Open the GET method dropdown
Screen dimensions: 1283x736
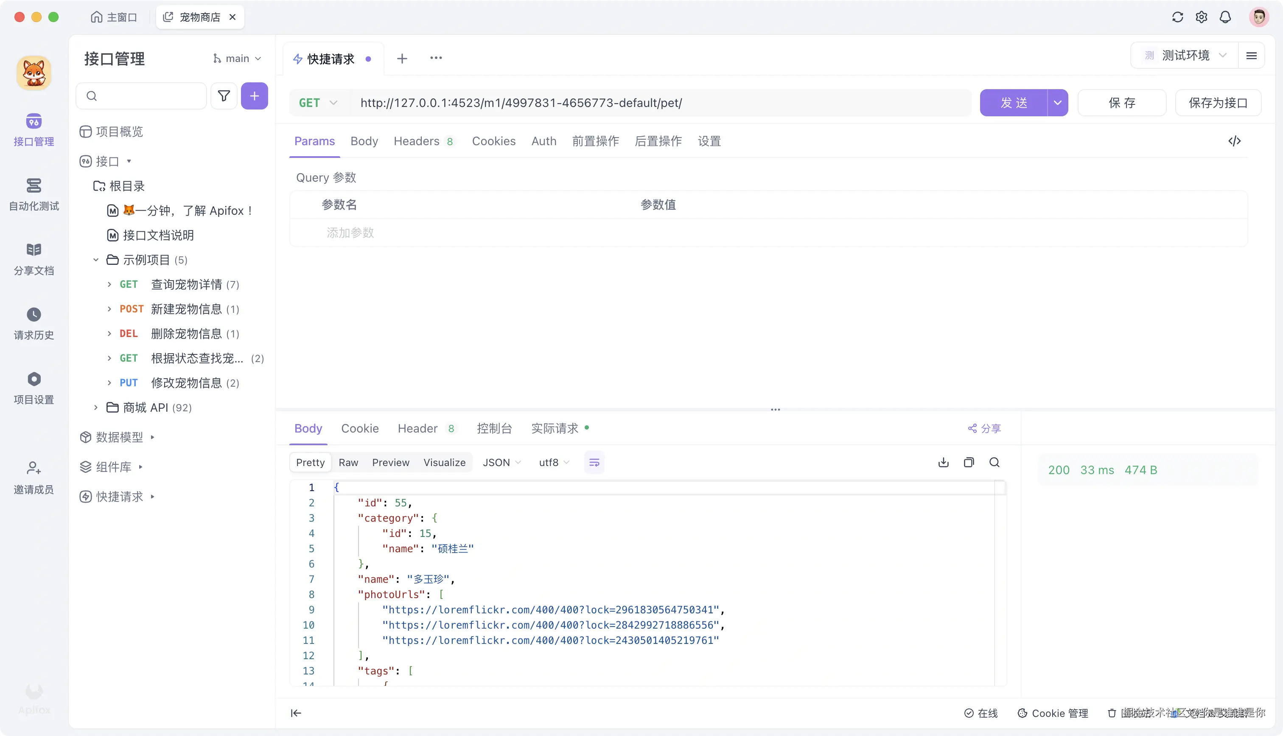pyautogui.click(x=317, y=102)
